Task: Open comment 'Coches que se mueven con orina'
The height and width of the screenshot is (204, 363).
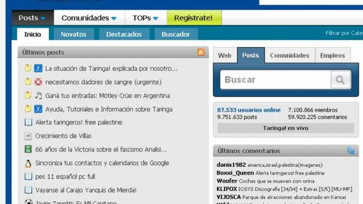Action: click(277, 181)
